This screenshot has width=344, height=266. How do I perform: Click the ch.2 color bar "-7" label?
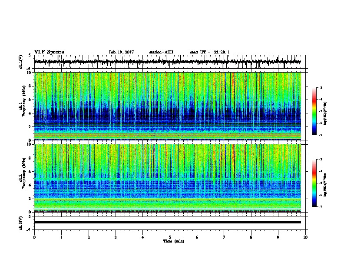pyautogui.click(x=320, y=207)
